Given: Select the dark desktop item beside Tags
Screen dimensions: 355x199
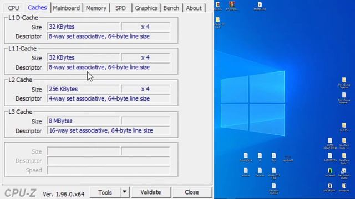Looking at the screenshot, I should (288, 159).
